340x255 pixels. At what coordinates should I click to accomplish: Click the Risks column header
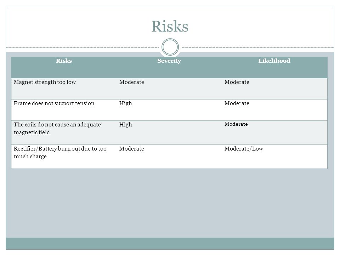click(64, 61)
